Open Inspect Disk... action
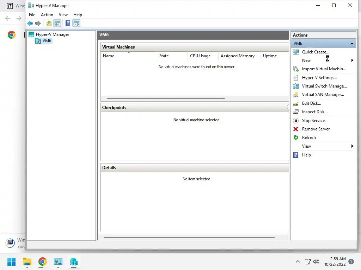This screenshot has height=270, width=361. click(x=315, y=112)
